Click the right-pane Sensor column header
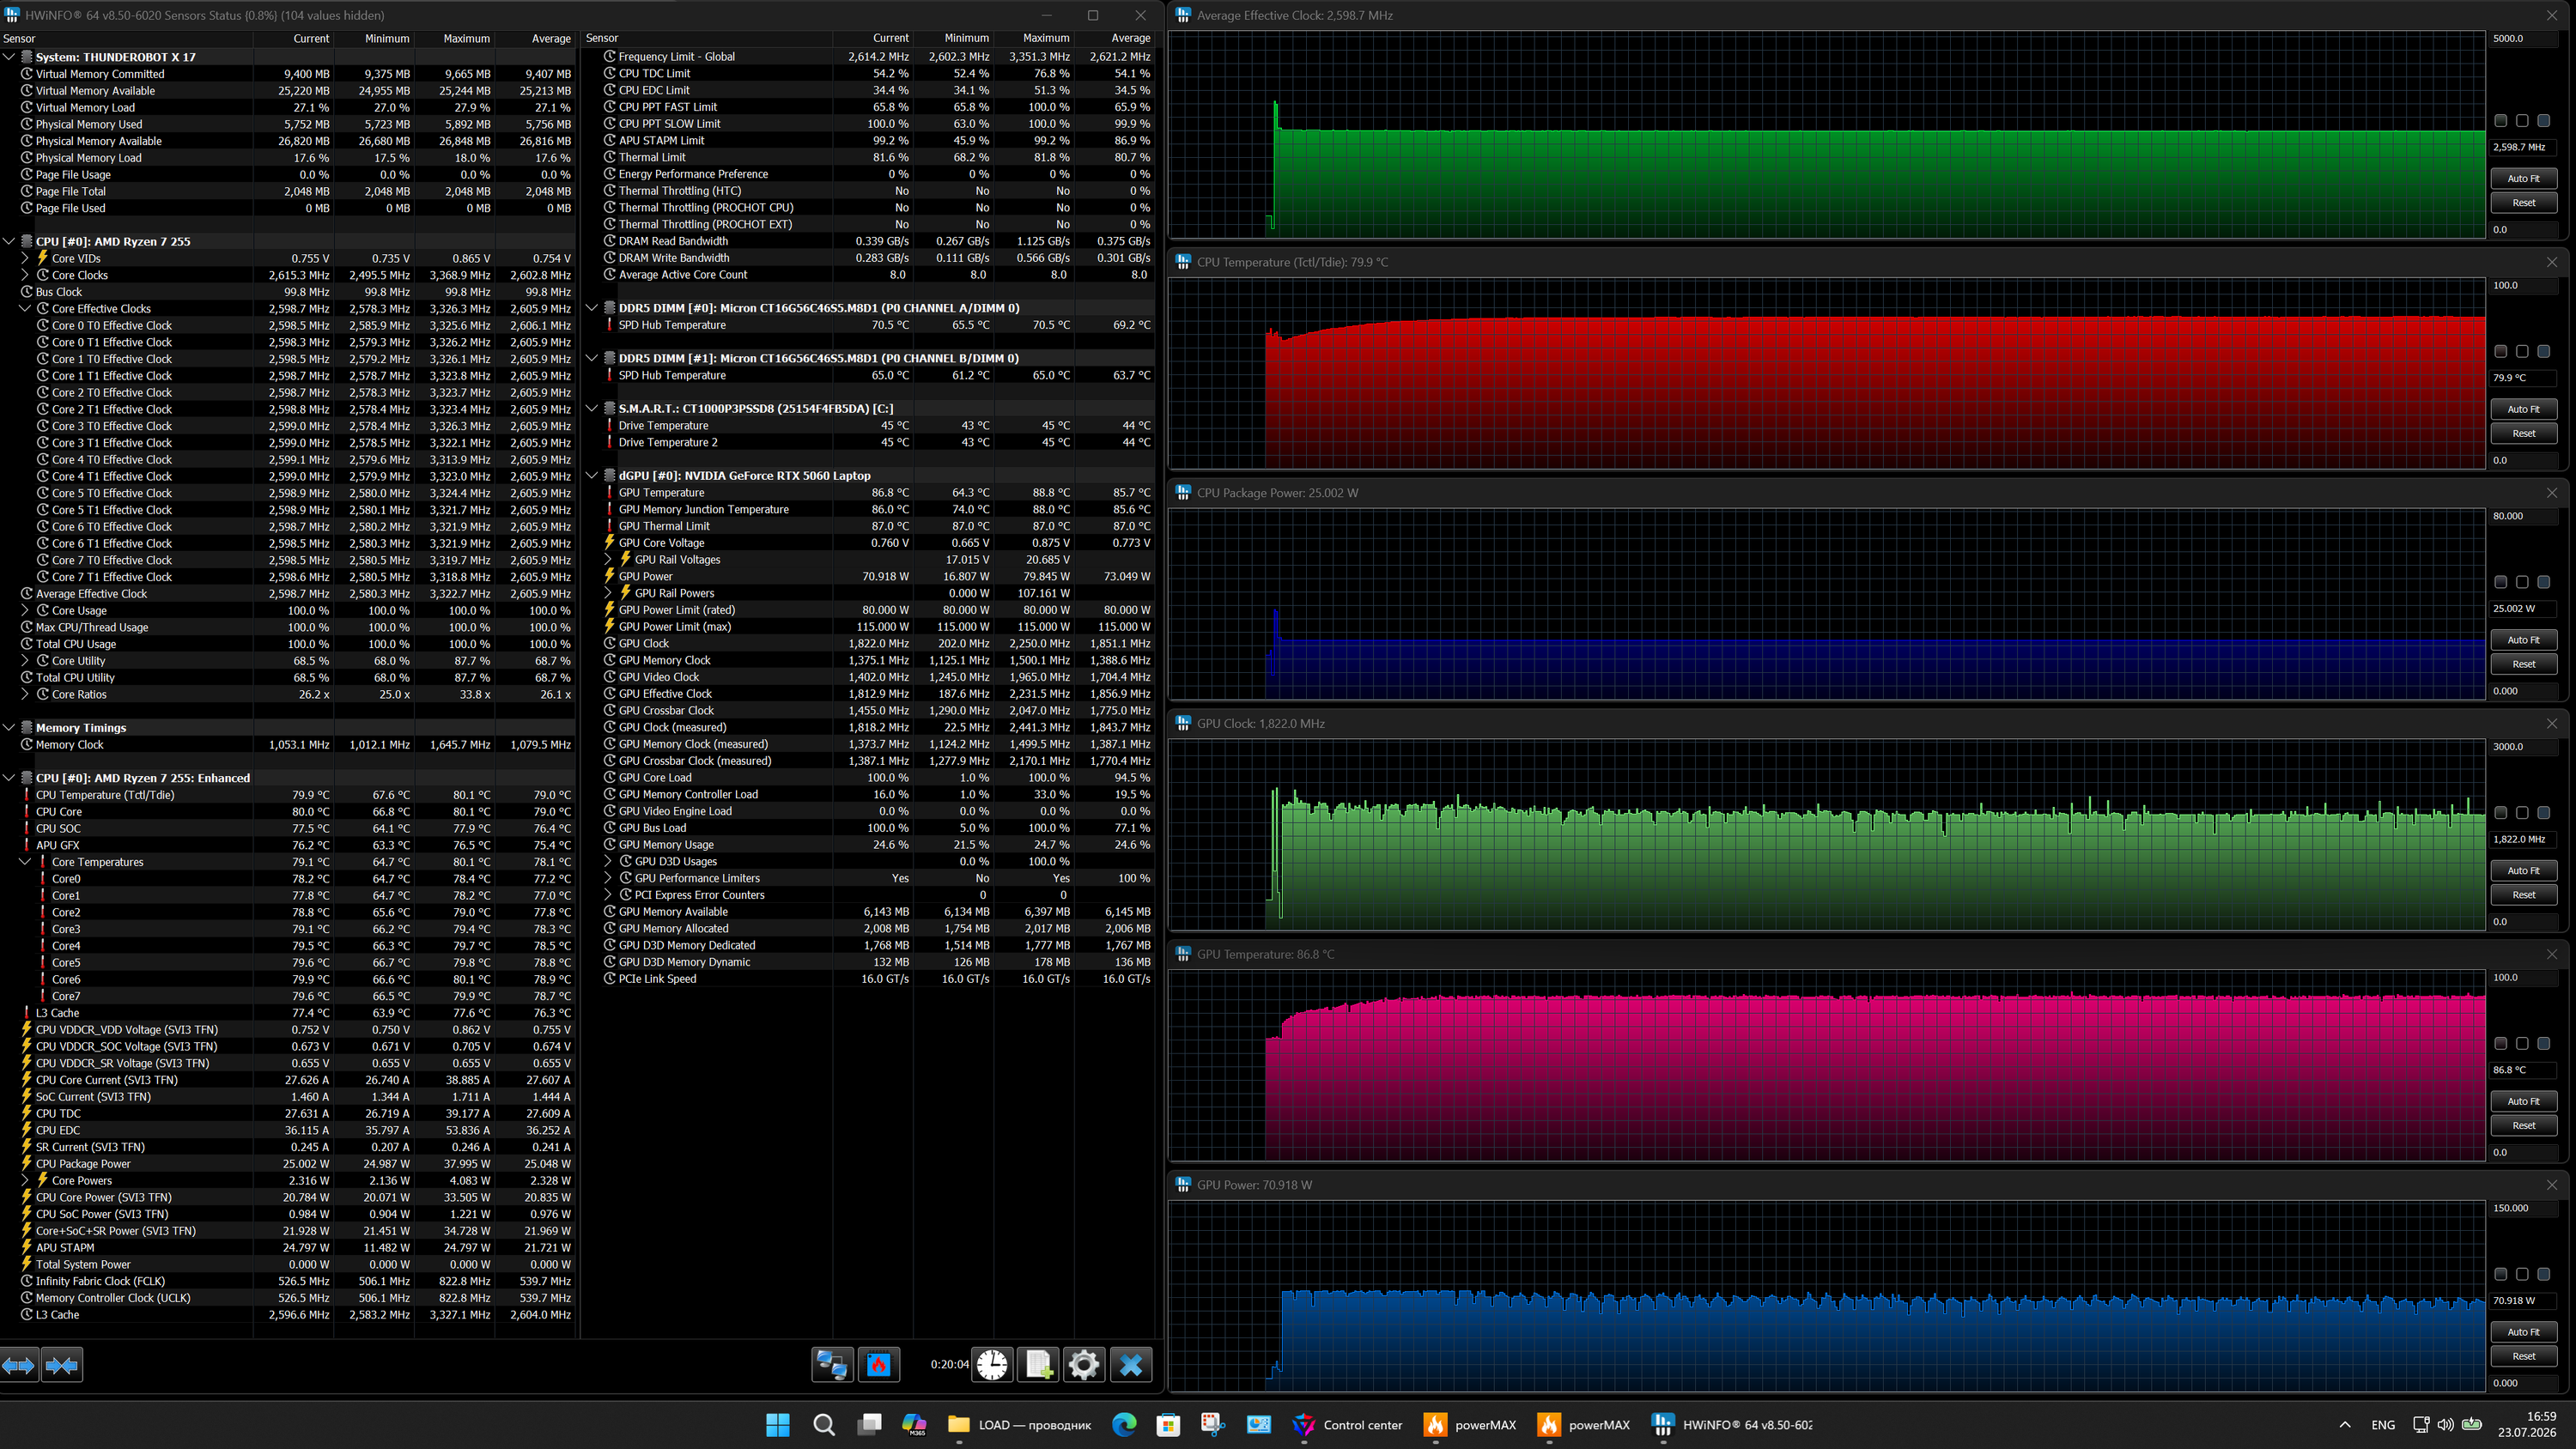2576x1449 pixels. [x=707, y=39]
